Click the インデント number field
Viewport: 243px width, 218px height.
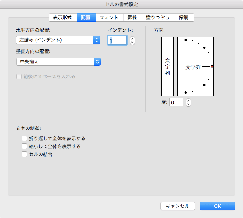(117, 40)
